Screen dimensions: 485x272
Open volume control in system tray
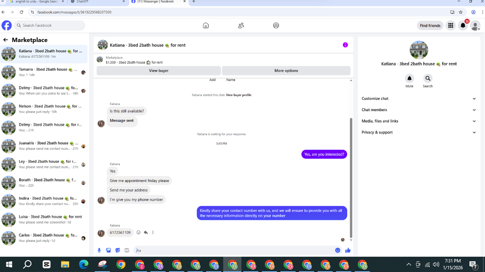(x=436, y=264)
